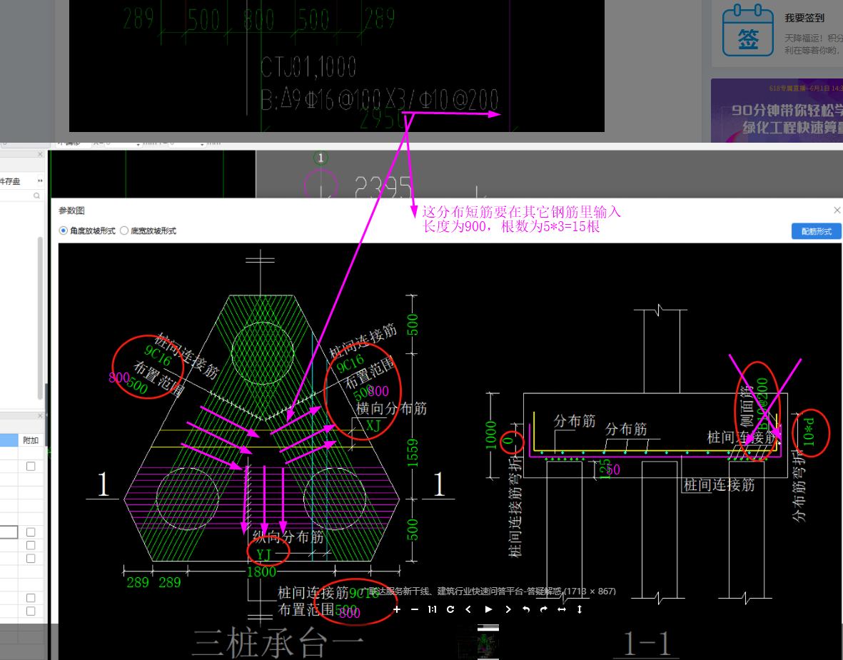Click the 10*d bend length value

tap(809, 432)
